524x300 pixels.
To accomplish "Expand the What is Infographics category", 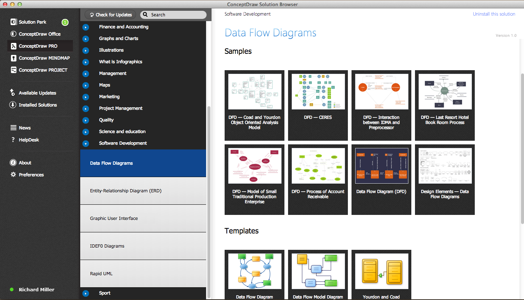I will [86, 62].
